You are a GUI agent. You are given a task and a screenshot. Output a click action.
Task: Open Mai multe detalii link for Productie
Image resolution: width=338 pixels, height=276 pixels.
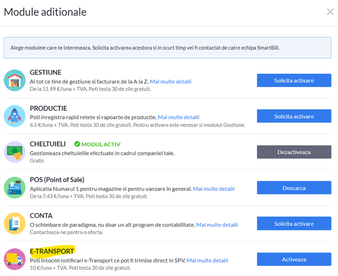pyautogui.click(x=178, y=117)
